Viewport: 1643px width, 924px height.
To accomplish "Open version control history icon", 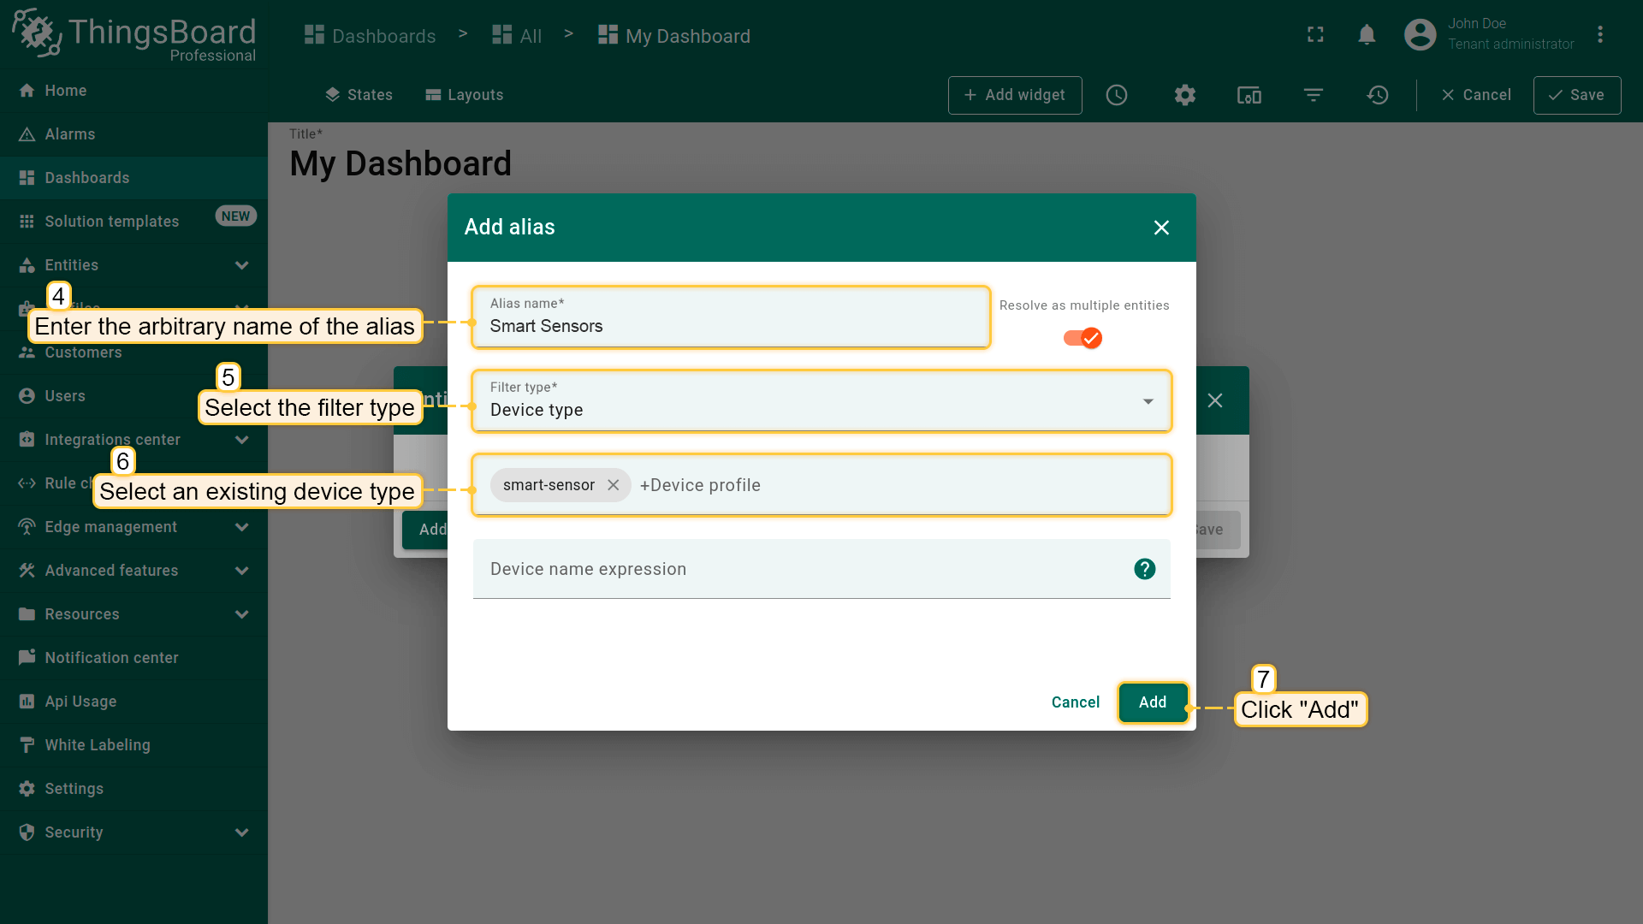I will coord(1377,95).
